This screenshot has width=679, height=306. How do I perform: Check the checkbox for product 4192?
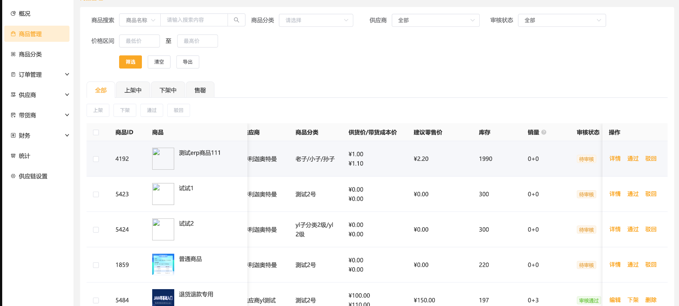pos(96,159)
